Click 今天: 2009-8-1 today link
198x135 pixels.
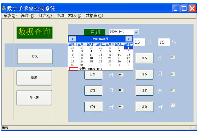point(90,69)
